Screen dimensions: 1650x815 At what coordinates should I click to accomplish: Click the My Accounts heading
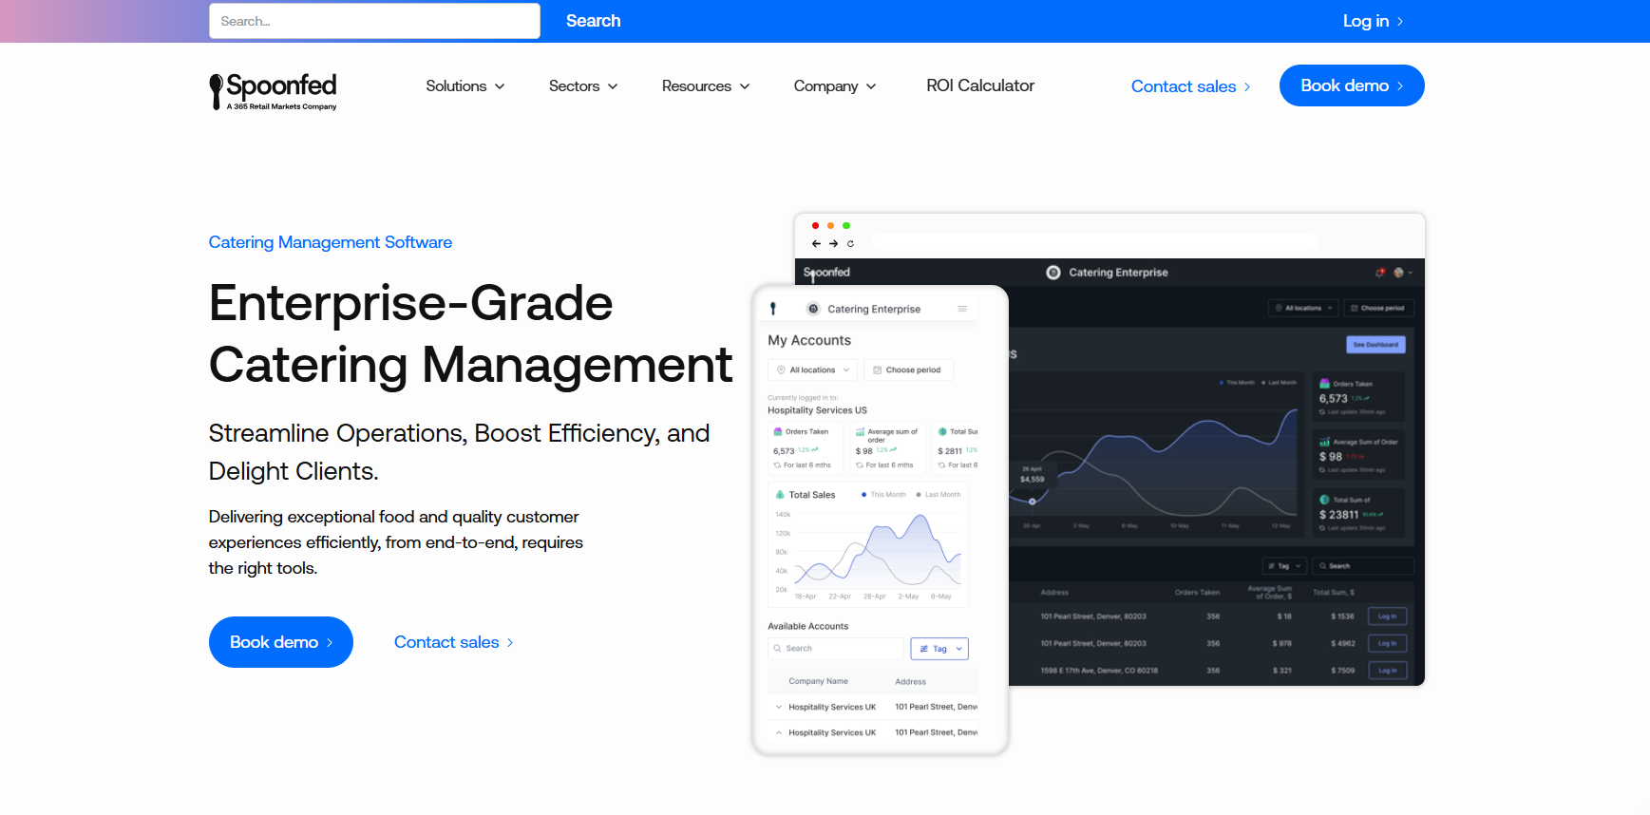coord(809,340)
